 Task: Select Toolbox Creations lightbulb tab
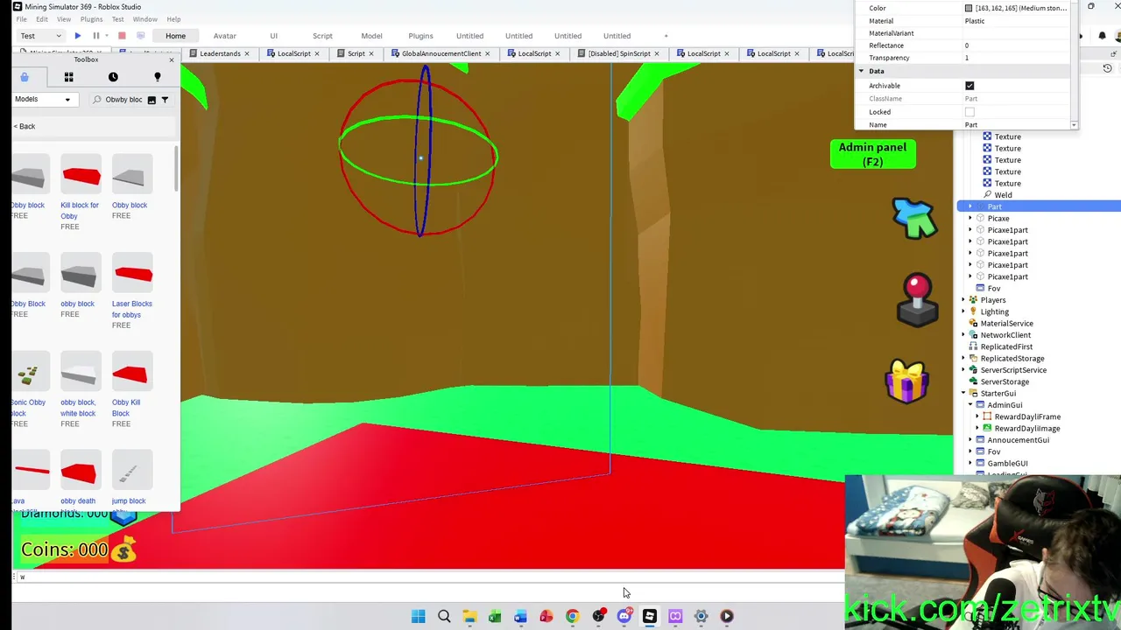(x=158, y=77)
